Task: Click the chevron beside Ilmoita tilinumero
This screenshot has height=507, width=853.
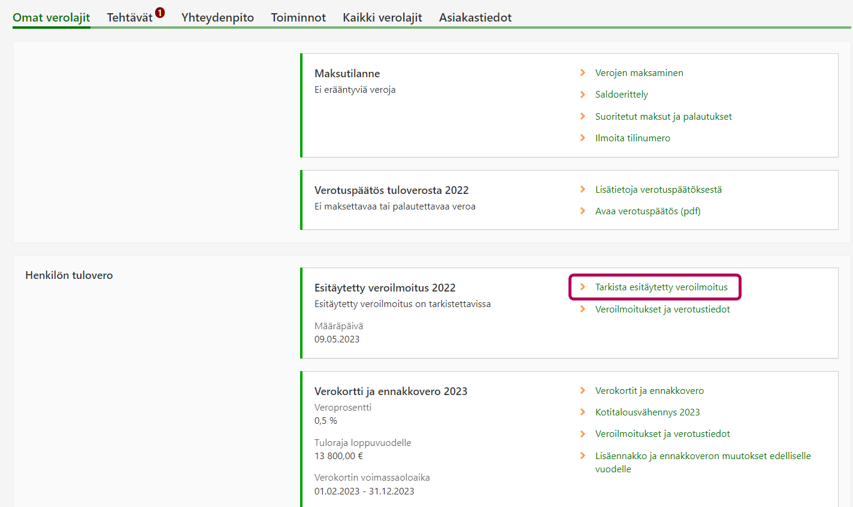Action: tap(582, 138)
